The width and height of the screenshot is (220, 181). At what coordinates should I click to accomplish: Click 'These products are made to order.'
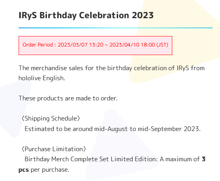[68, 98]
